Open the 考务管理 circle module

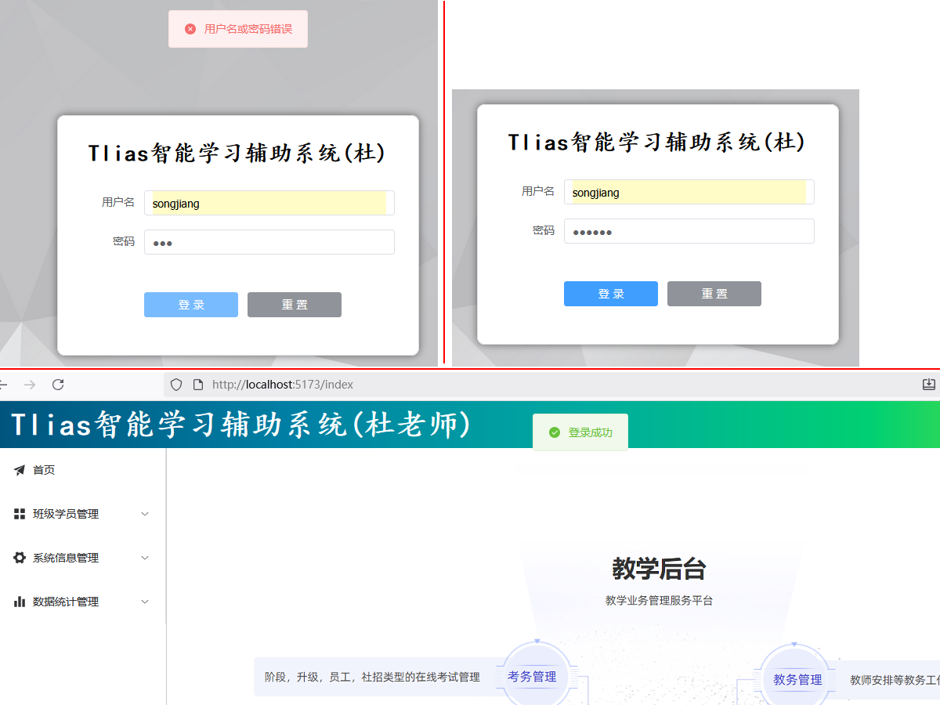pyautogui.click(x=533, y=677)
